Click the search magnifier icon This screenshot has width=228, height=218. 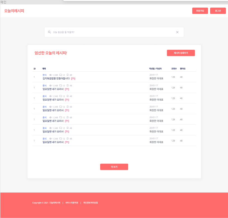coord(49,32)
